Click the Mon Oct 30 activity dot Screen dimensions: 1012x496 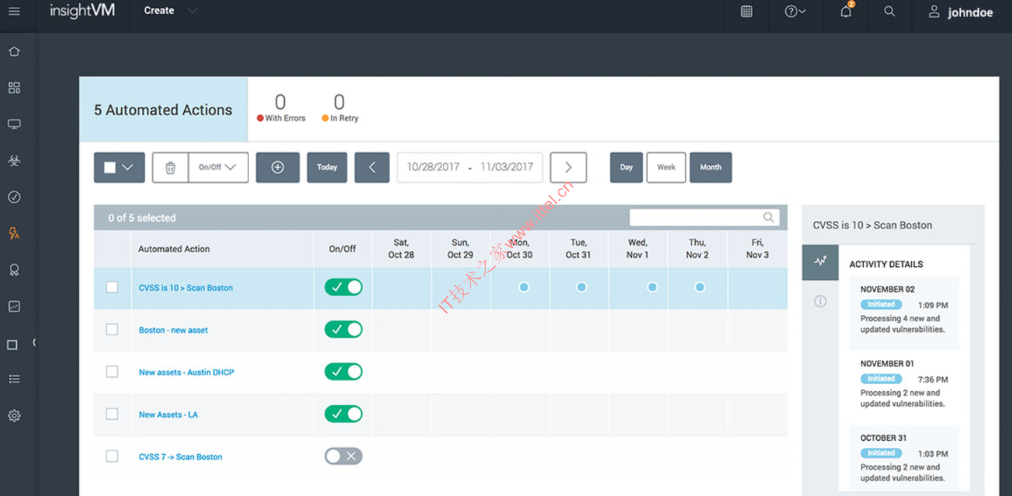coord(523,287)
